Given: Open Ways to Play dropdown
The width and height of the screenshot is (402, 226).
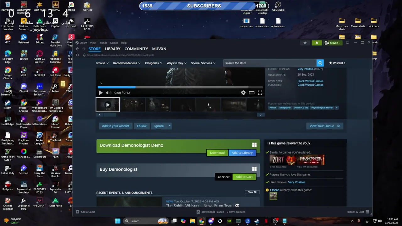Looking at the screenshot, I should [177, 63].
